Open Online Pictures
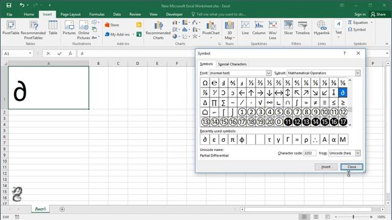The image size is (392, 220). tap(83, 30)
